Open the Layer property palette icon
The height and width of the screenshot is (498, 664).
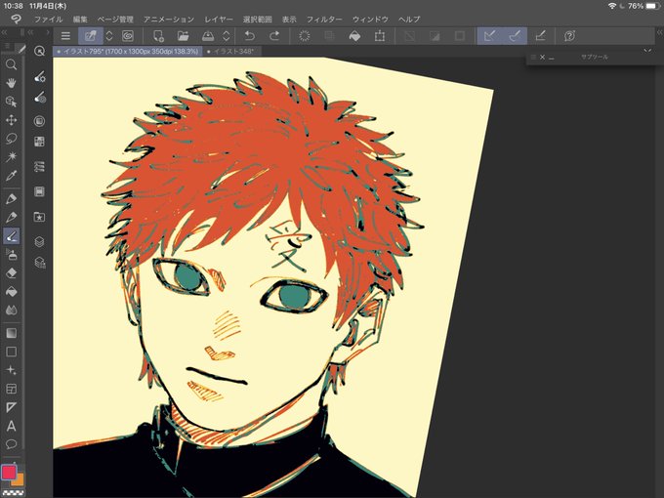39,166
